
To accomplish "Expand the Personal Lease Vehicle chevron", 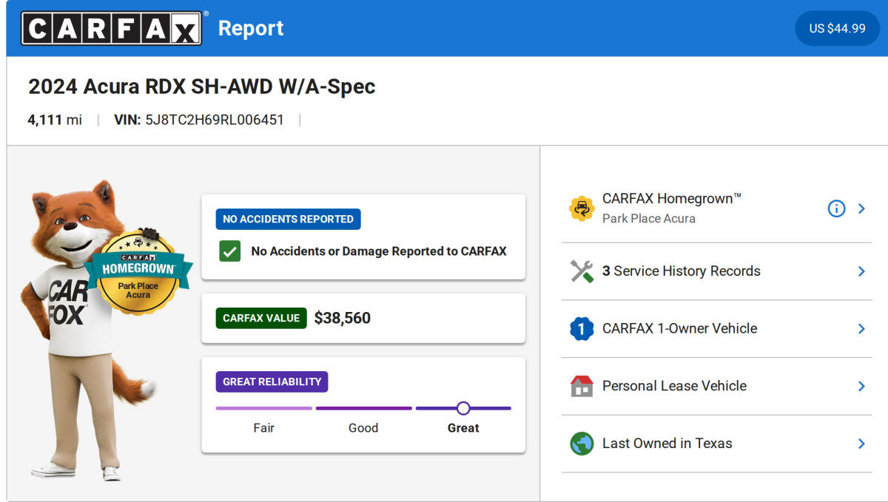I will coord(861,386).
